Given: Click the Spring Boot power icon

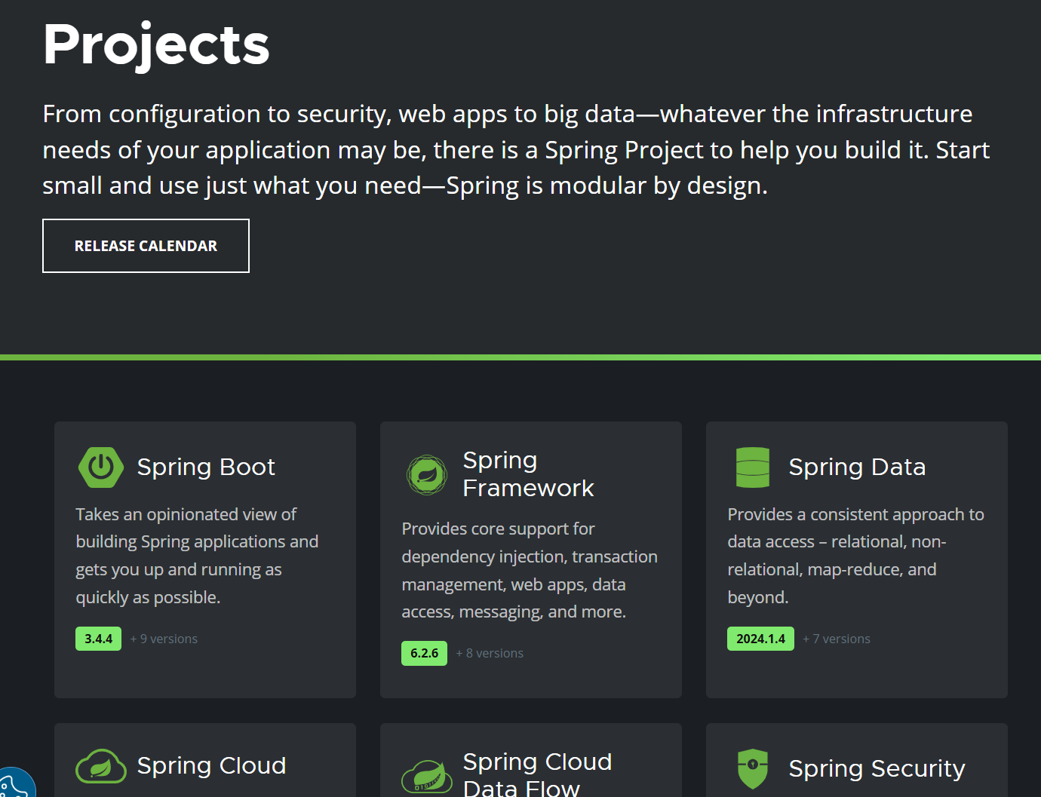Looking at the screenshot, I should [101, 467].
